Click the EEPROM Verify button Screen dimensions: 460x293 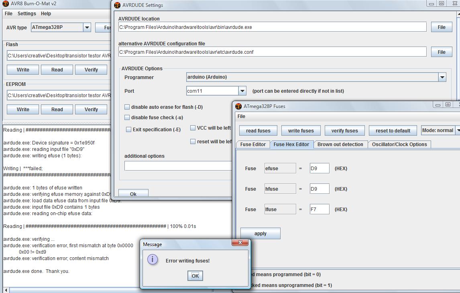[91, 110]
